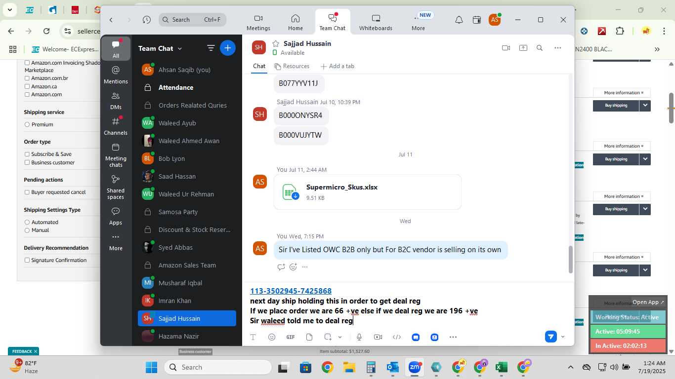Viewport: 675px width, 379px height.
Task: Click the share screen icon in chat header
Action: 523,48
